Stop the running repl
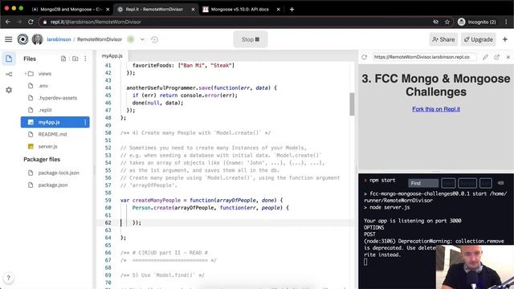This screenshot has width=514, height=289. coord(251,39)
